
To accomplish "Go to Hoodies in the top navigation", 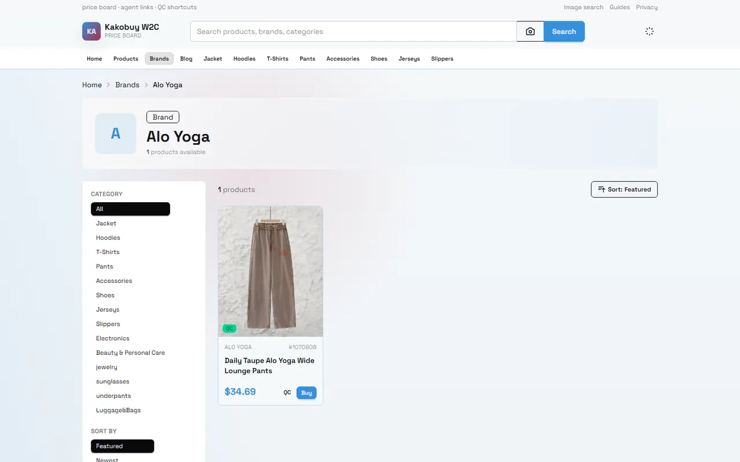I will coord(245,58).
